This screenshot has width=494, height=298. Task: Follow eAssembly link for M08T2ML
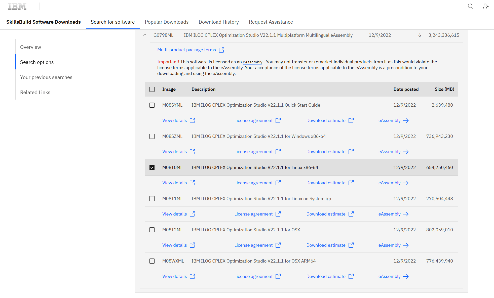tap(389, 245)
